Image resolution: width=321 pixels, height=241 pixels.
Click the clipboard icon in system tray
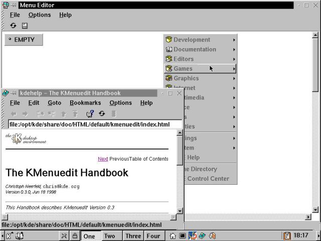click(287, 235)
